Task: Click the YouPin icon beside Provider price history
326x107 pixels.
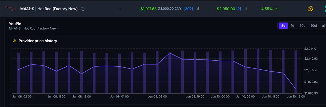Action: (x=15, y=41)
